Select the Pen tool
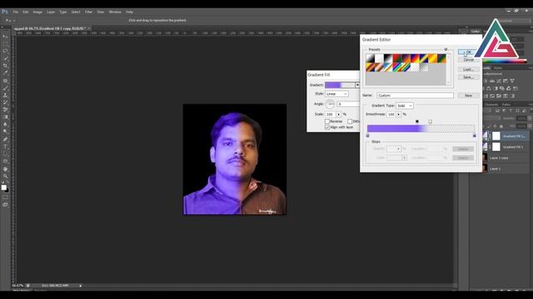533x299 pixels. 5,140
